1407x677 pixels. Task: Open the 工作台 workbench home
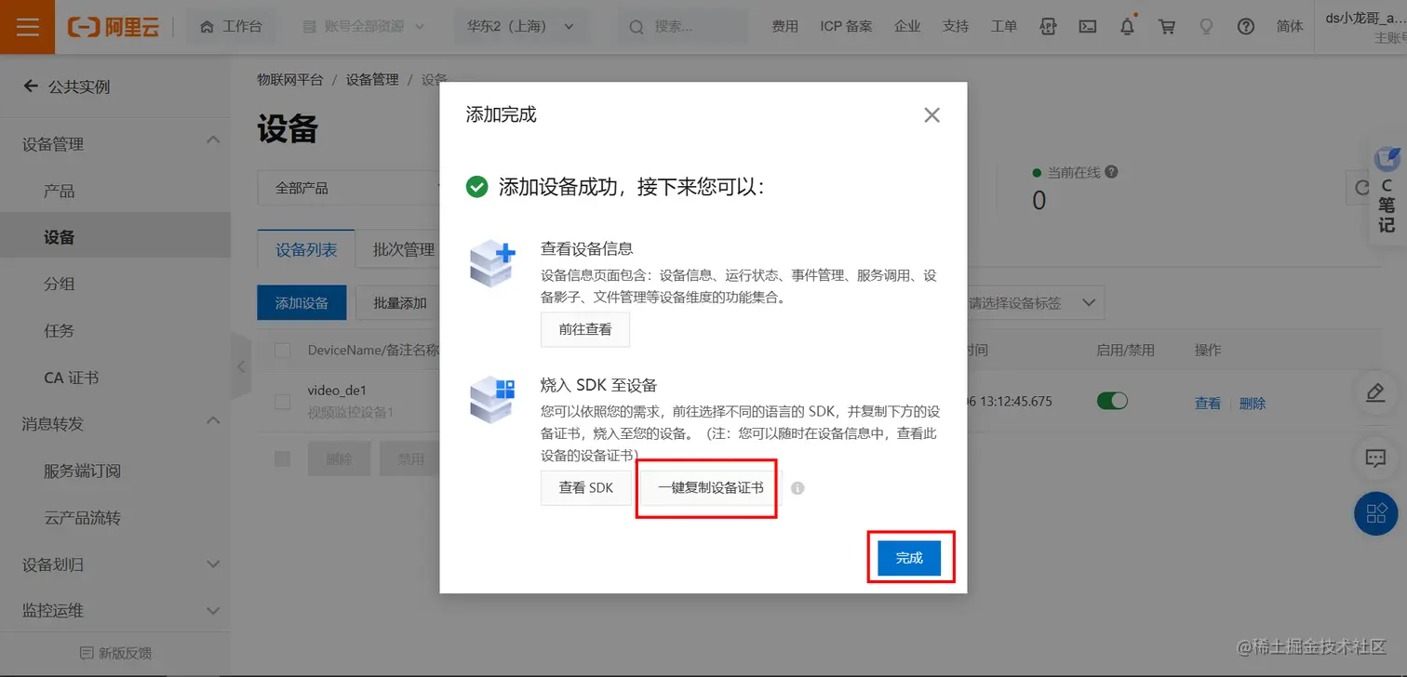tap(230, 27)
